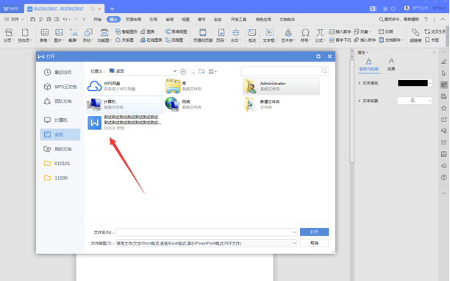Open the 文本轮廓 无 dropdown

[415, 101]
